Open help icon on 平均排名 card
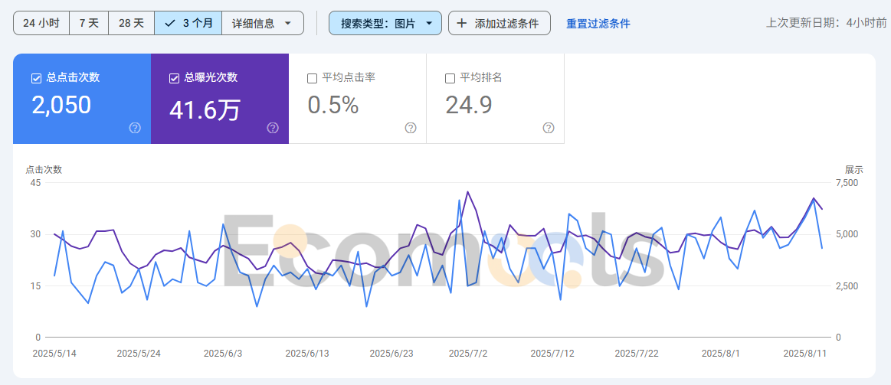Screen dimensions: 891x385 549,128
